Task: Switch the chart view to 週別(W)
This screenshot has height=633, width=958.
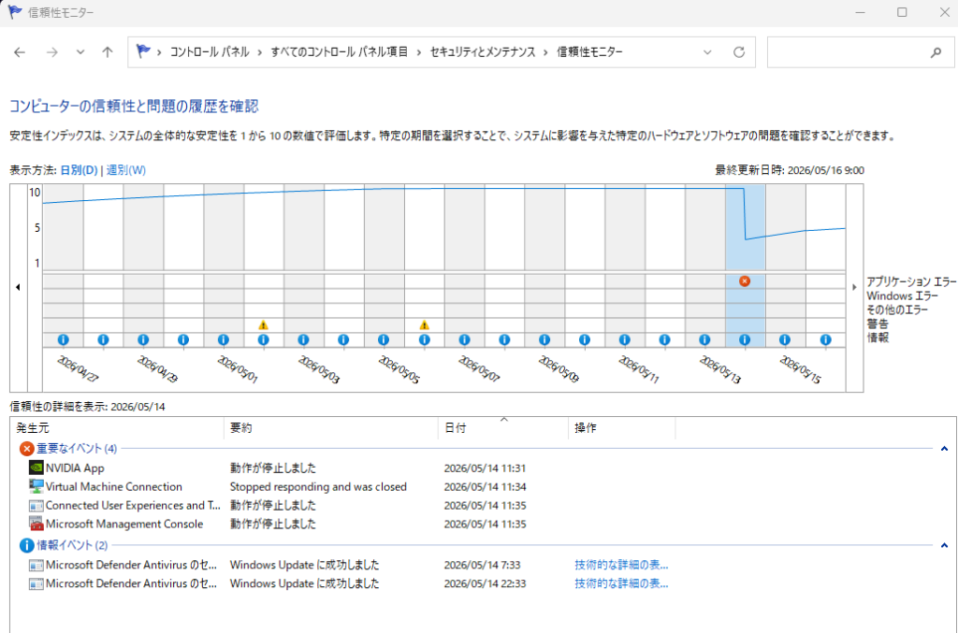Action: pyautogui.click(x=126, y=170)
